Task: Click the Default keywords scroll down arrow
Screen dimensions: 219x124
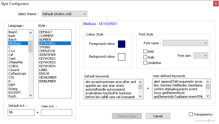Action: pyautogui.click(x=140, y=96)
